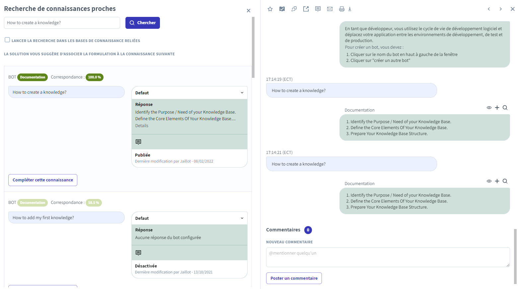Click the comment icon in top toolbar
Screen dimensions: 518x289
(318, 9)
